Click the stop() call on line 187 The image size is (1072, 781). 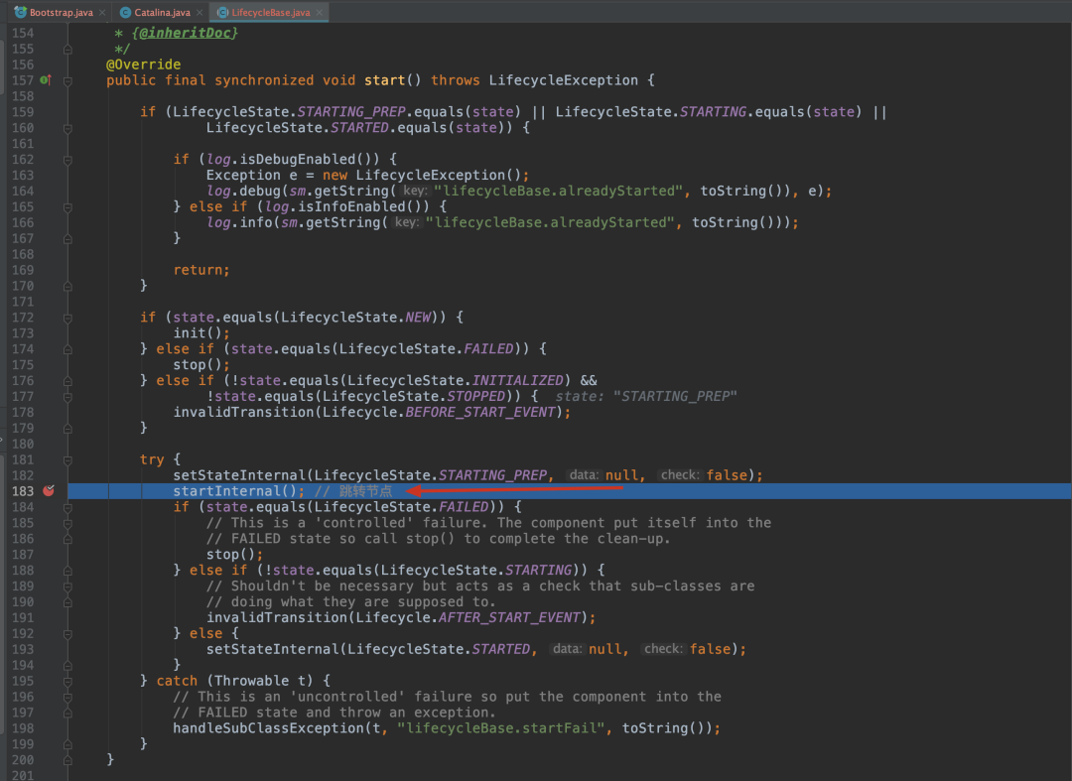point(231,554)
